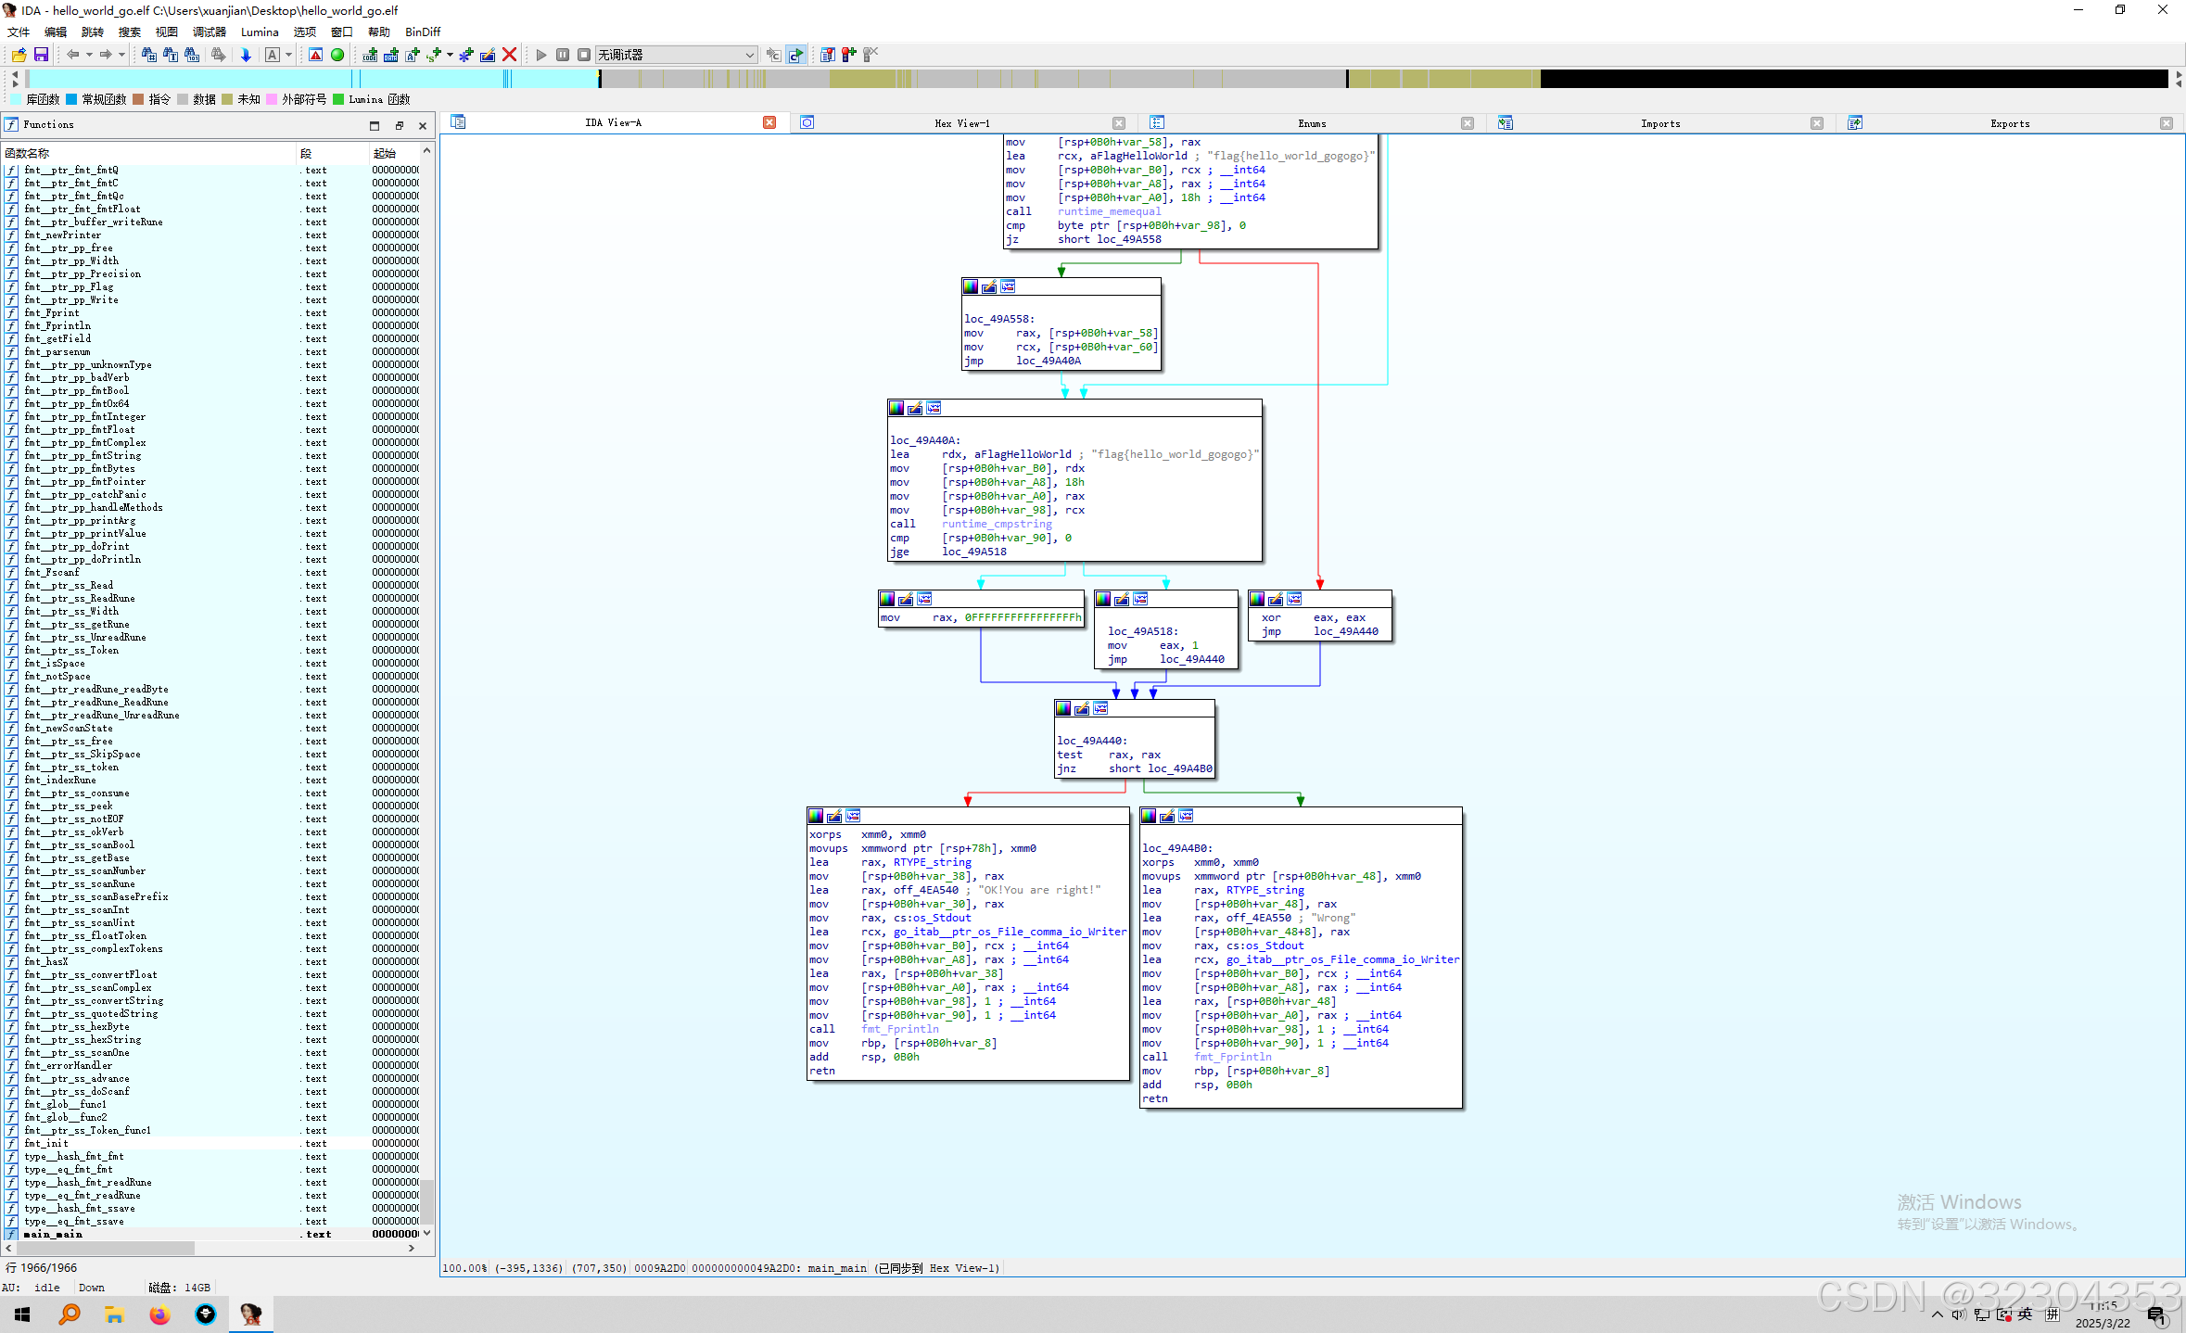Open the debugger selection dropdown
The height and width of the screenshot is (1333, 2186).
pos(749,55)
